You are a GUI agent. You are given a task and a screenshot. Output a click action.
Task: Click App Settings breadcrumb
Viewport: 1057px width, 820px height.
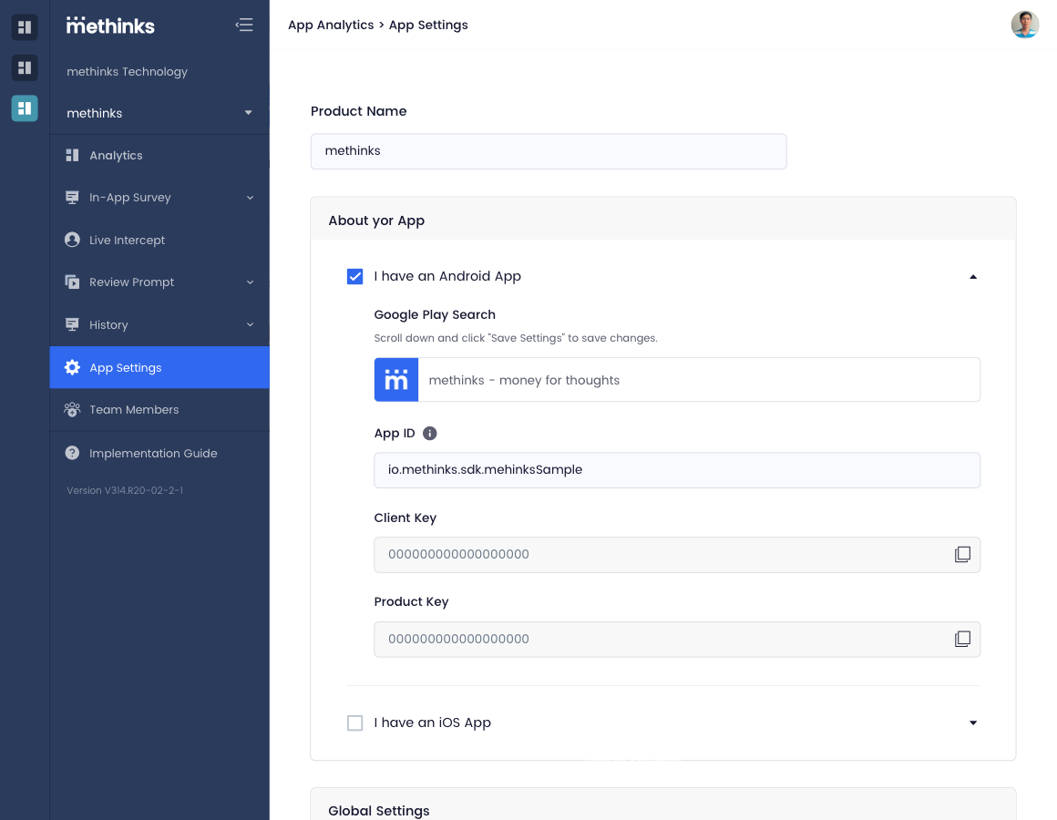click(428, 25)
